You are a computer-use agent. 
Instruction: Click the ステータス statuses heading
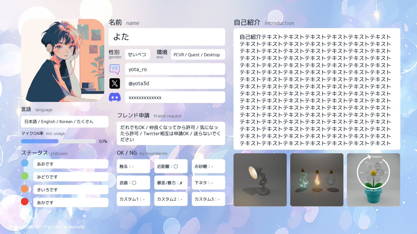pos(44,153)
